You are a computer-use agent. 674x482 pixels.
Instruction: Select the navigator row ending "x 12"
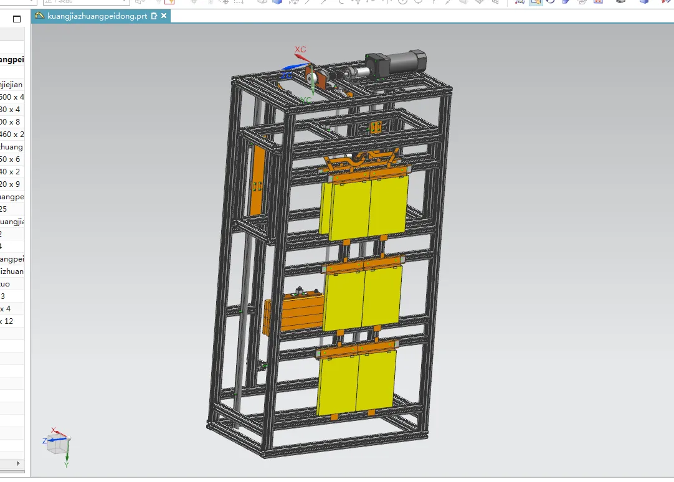click(12, 321)
